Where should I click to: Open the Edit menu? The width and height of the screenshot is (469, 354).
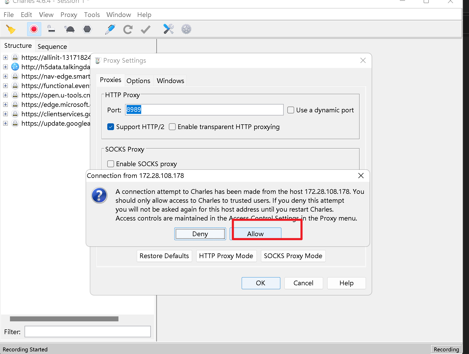coord(26,15)
